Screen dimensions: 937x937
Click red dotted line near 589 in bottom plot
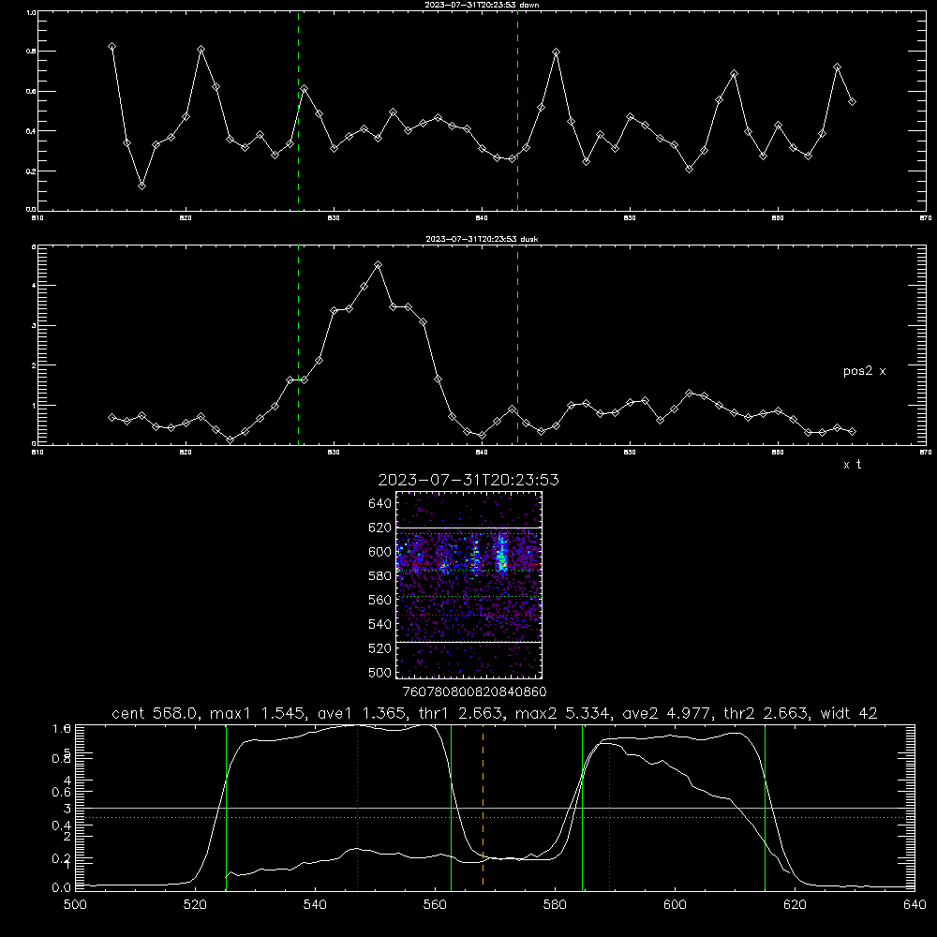tap(610, 807)
